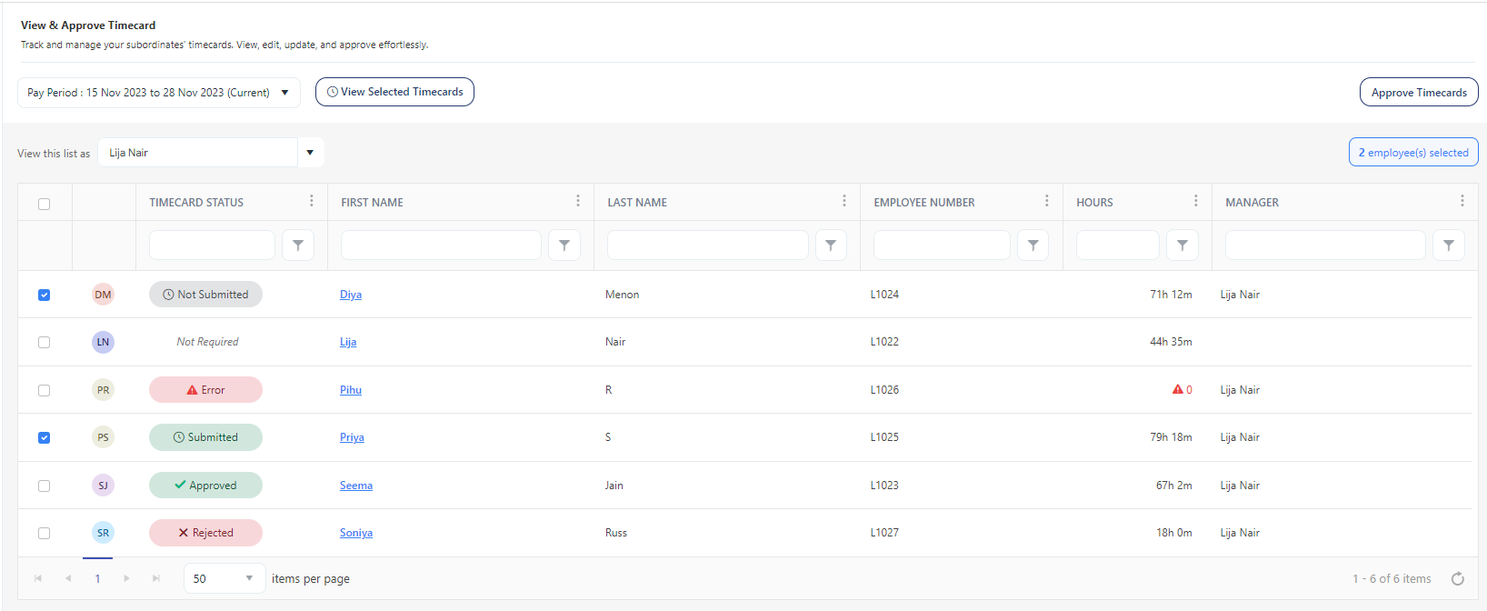The width and height of the screenshot is (1487, 611).
Task: Click the Hours column filter funnel icon
Action: pyautogui.click(x=1182, y=245)
